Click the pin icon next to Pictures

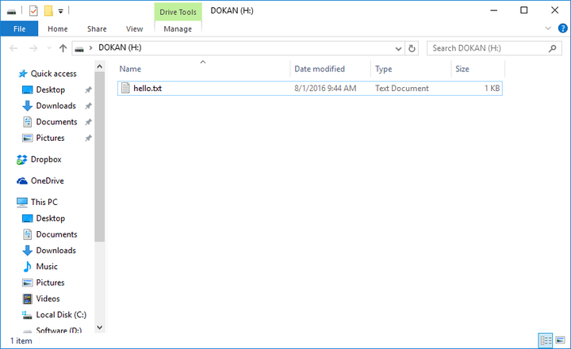(x=88, y=138)
